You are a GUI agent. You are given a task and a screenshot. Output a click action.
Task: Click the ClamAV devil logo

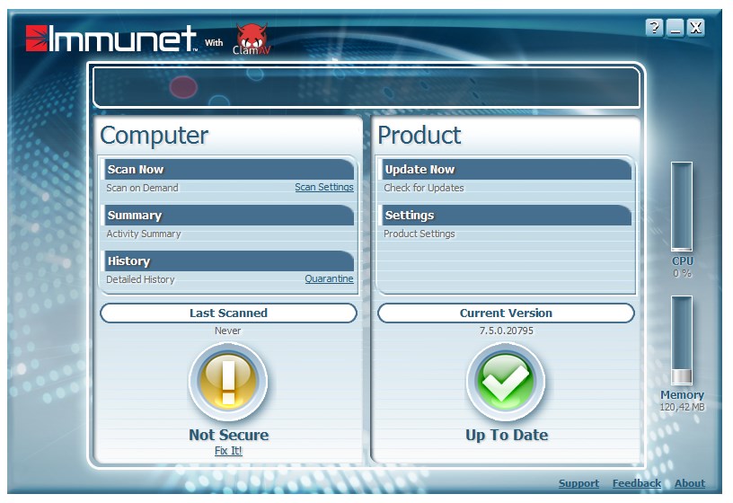click(251, 40)
